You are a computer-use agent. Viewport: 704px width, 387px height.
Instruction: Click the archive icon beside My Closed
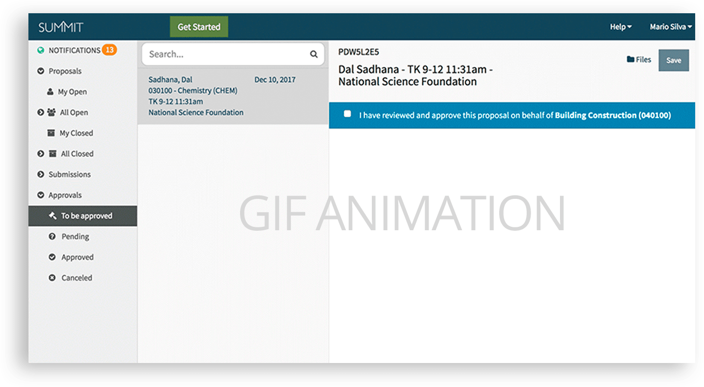[x=50, y=133]
